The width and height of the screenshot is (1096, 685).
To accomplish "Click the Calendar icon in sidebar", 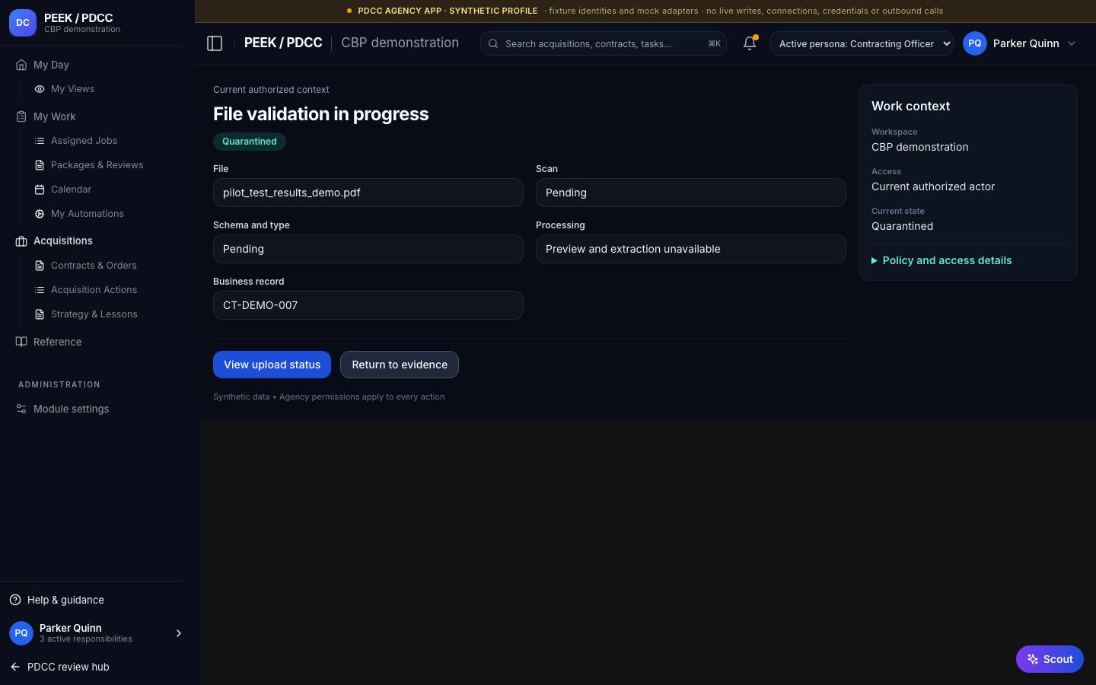I will [40, 190].
